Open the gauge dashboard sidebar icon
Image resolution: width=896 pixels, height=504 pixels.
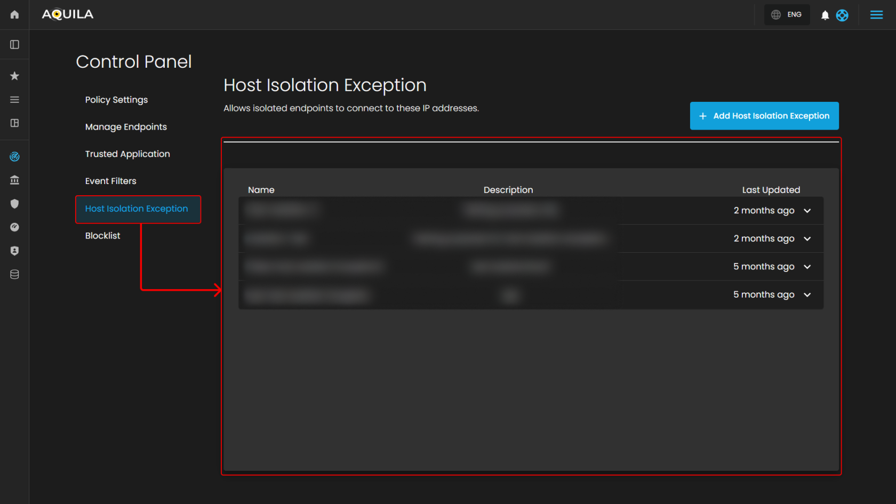click(14, 227)
